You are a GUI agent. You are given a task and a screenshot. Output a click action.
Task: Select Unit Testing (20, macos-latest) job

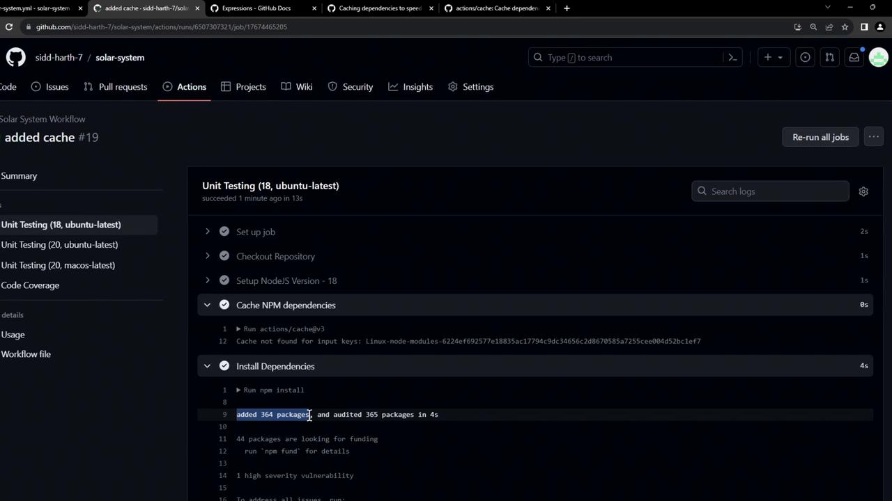(x=58, y=265)
